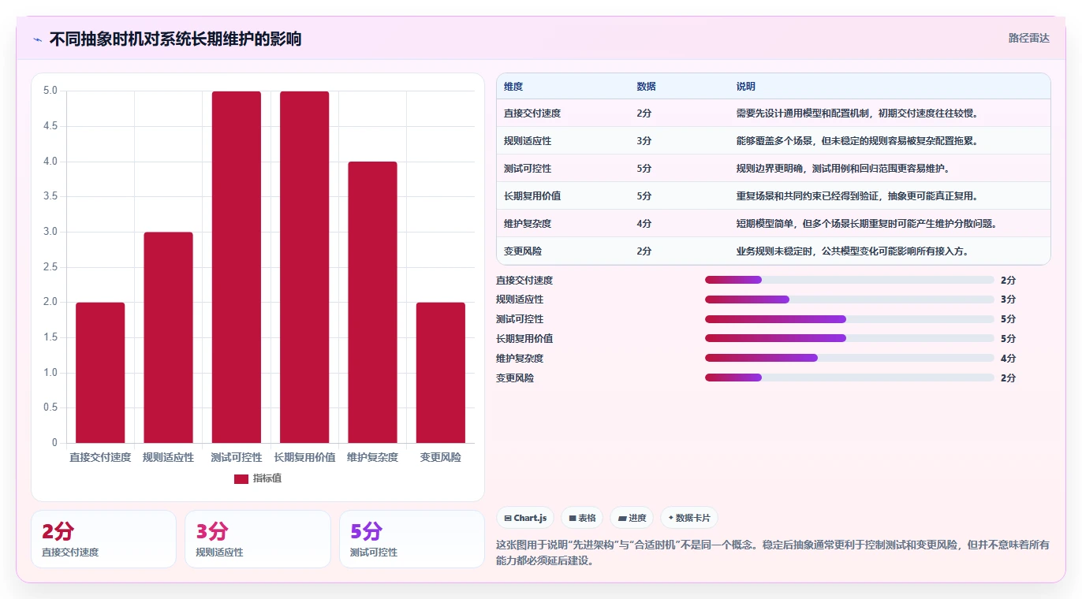Click the footnote paragraph starting 这张图用于说明
The width and height of the screenshot is (1082, 599).
[773, 553]
